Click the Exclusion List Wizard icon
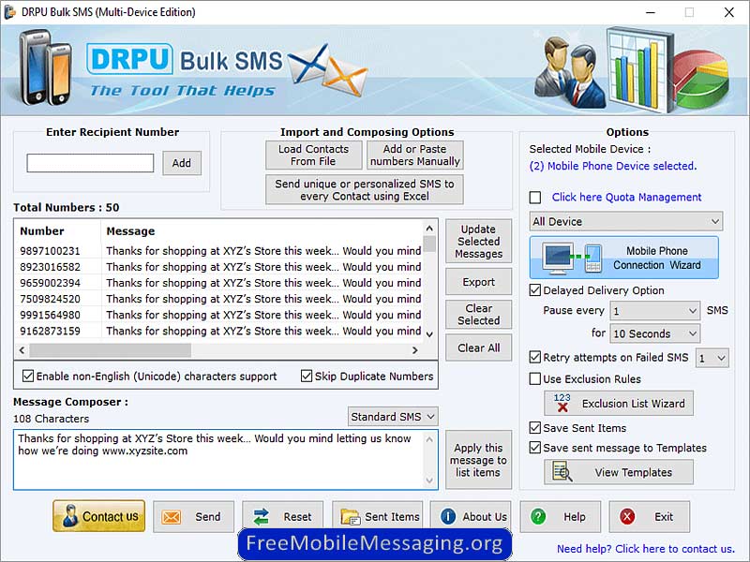The height and width of the screenshot is (562, 750). coord(562,404)
